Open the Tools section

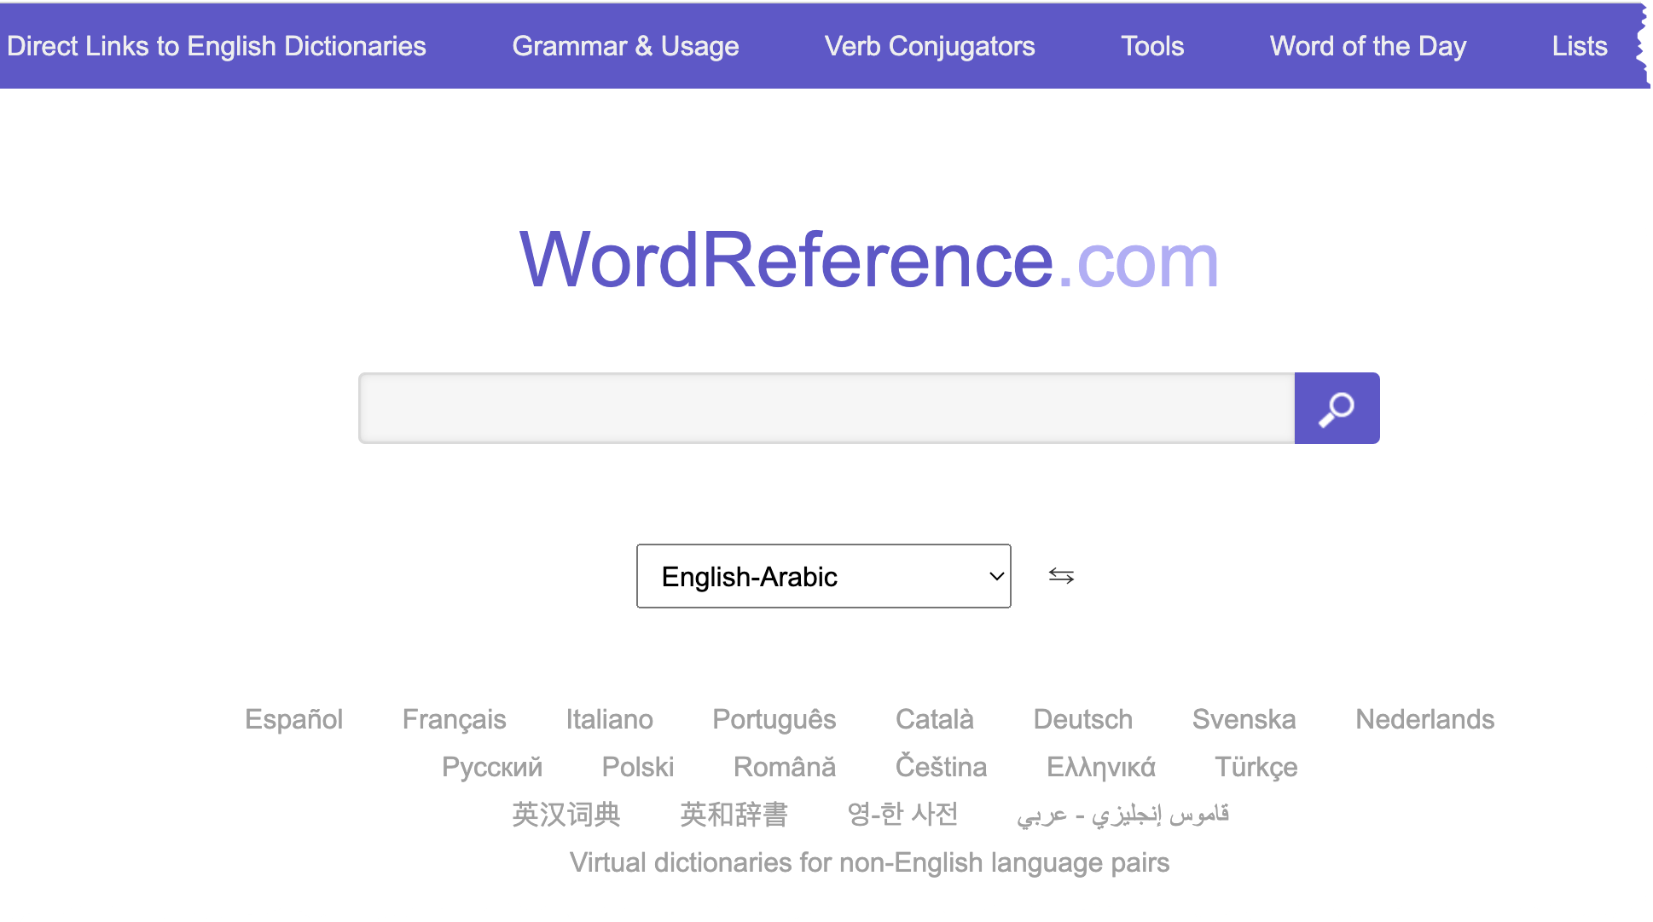point(1152,46)
